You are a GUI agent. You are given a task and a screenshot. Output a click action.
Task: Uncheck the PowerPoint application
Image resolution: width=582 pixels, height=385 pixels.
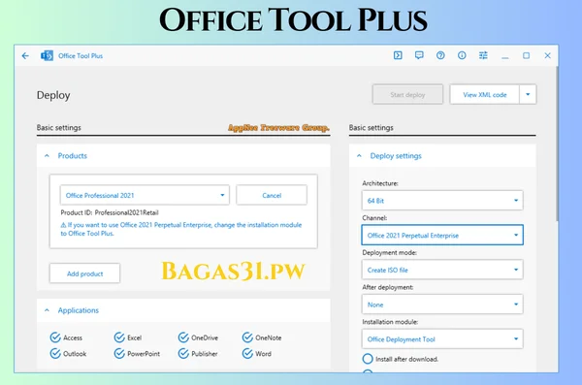[119, 353]
